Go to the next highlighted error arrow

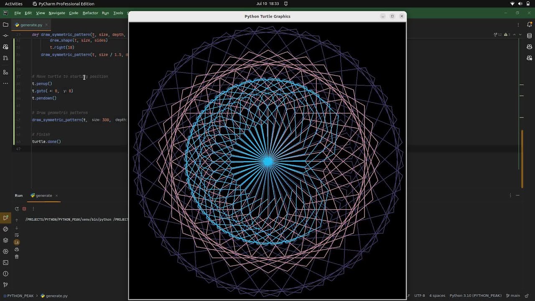tap(520, 35)
